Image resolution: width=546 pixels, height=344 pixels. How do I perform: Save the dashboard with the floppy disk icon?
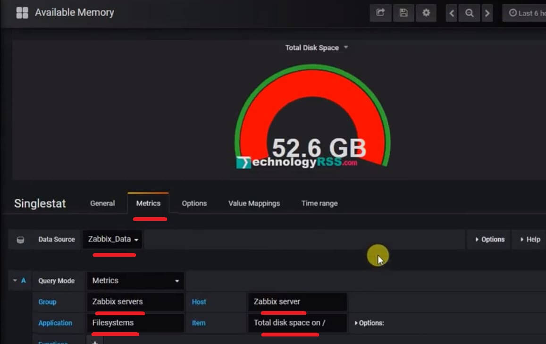click(403, 13)
